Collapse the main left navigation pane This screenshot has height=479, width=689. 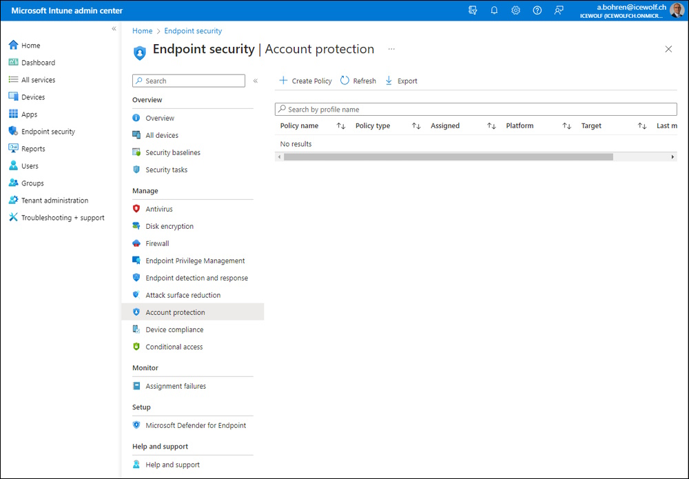point(114,28)
